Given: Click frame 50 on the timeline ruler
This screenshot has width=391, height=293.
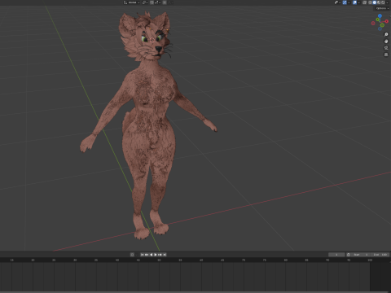Looking at the screenshot, I should pos(160,260).
